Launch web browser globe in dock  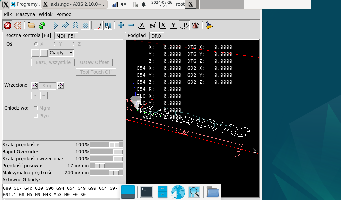[x=178, y=192]
